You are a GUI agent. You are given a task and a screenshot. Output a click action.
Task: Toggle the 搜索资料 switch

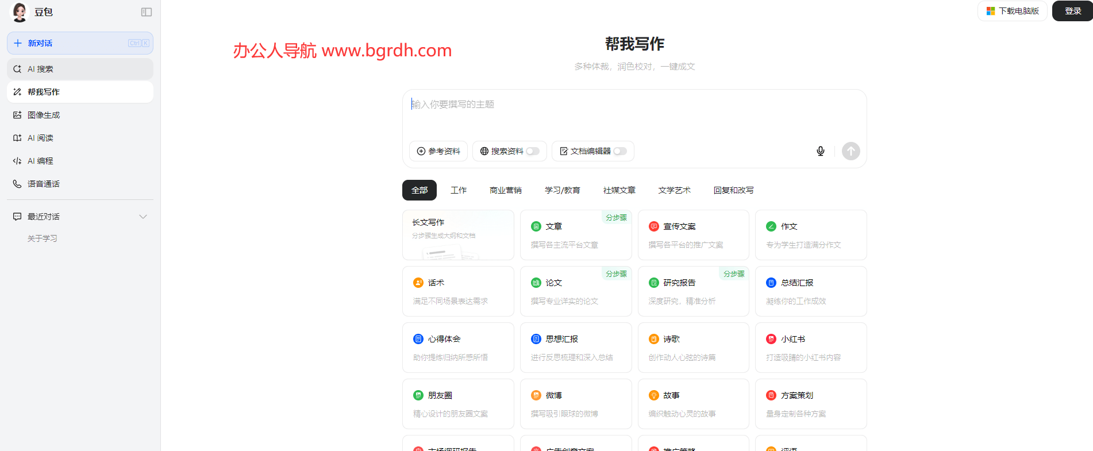coord(533,151)
